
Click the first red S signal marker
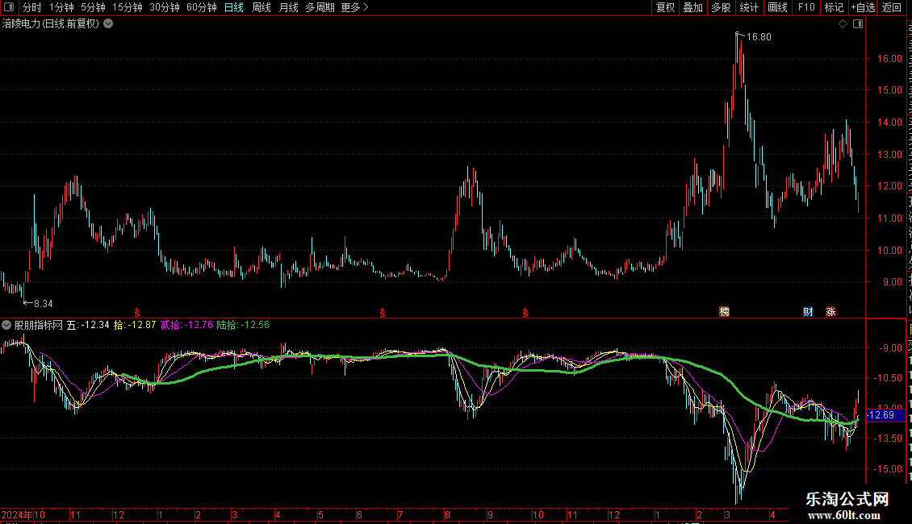pyautogui.click(x=137, y=313)
